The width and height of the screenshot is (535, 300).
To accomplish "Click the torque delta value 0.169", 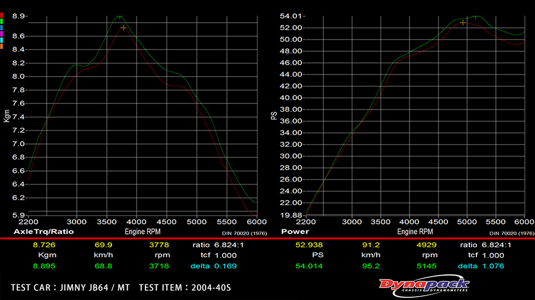I will click(226, 266).
